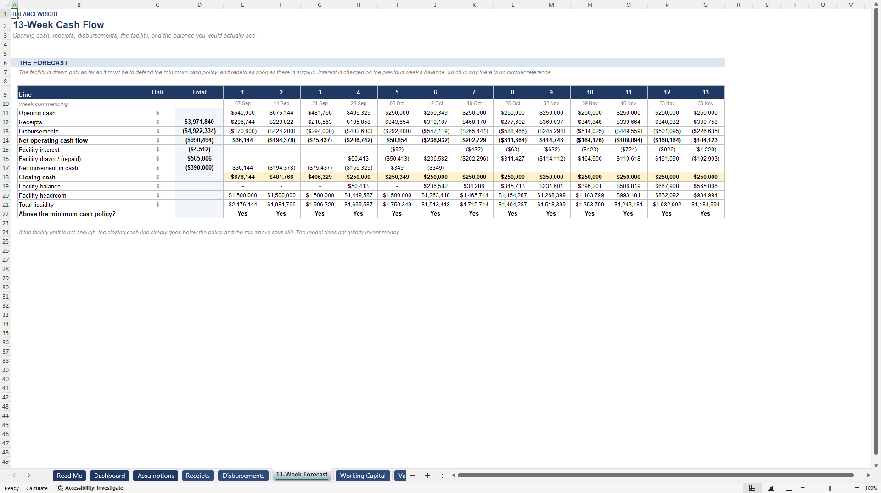
Task: Select Facility drawn total $565,006 cell
Action: click(199, 159)
